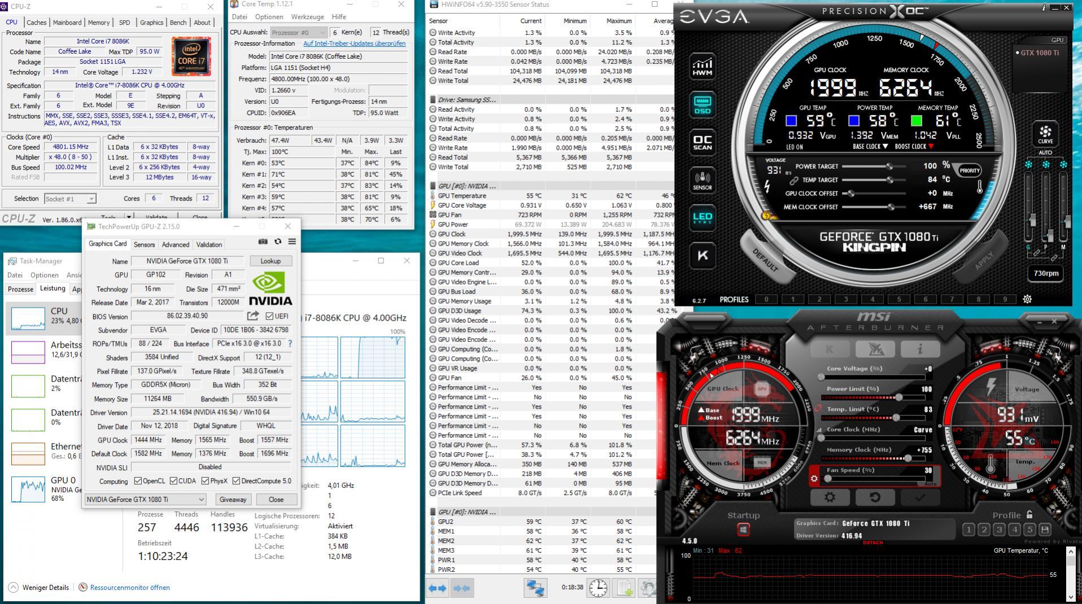
Task: Select Afterburner profile slot 3
Action: point(1000,529)
